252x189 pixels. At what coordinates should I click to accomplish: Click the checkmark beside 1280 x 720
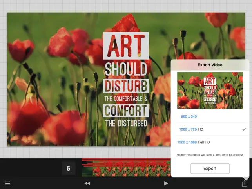coord(244,129)
